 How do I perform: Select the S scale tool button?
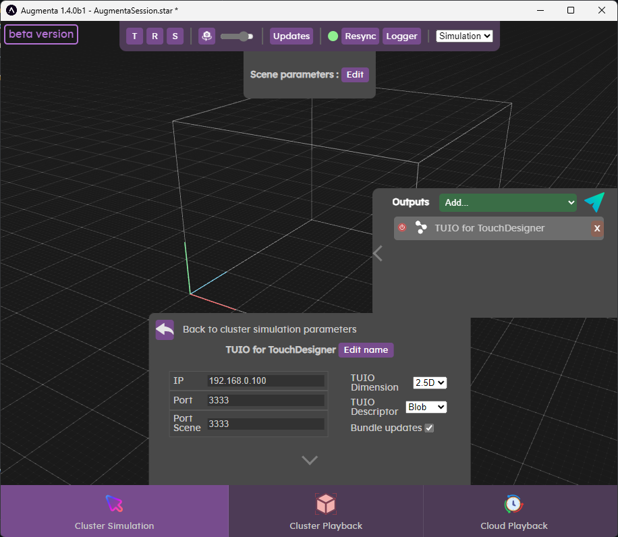(175, 36)
